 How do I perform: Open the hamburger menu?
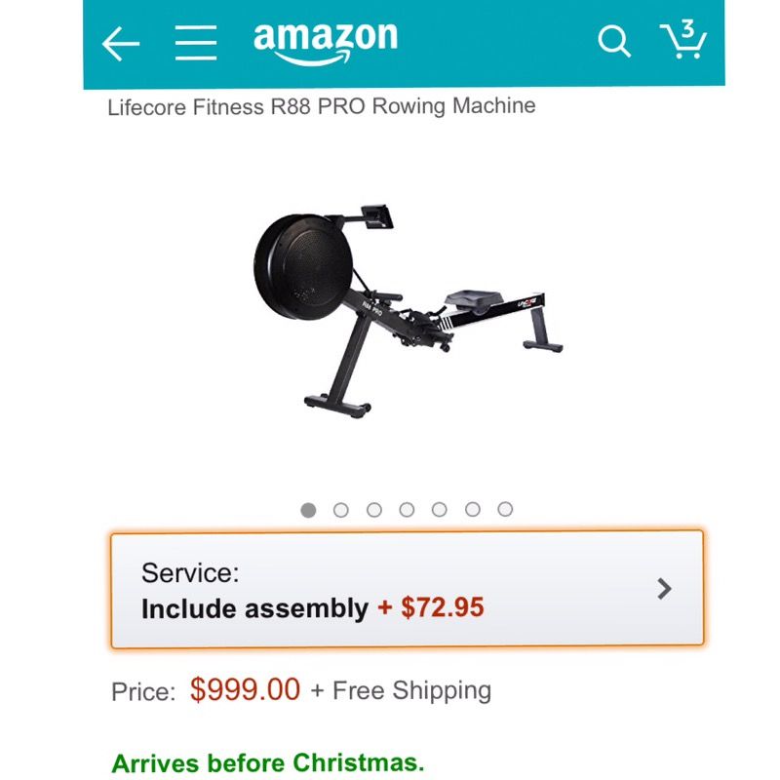pos(196,43)
